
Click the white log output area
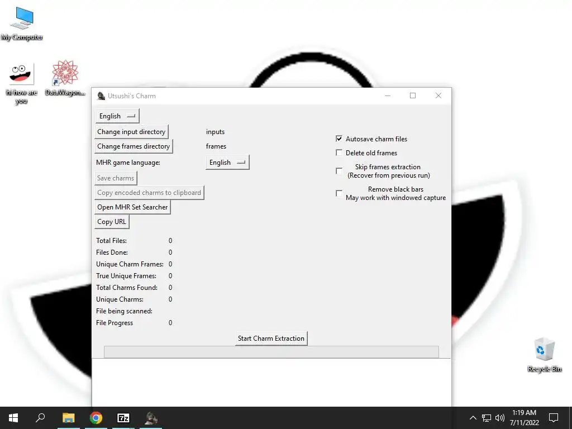[x=271, y=382]
